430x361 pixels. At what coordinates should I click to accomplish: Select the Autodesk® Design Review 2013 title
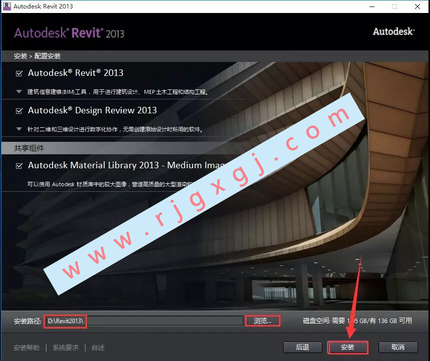(x=92, y=110)
